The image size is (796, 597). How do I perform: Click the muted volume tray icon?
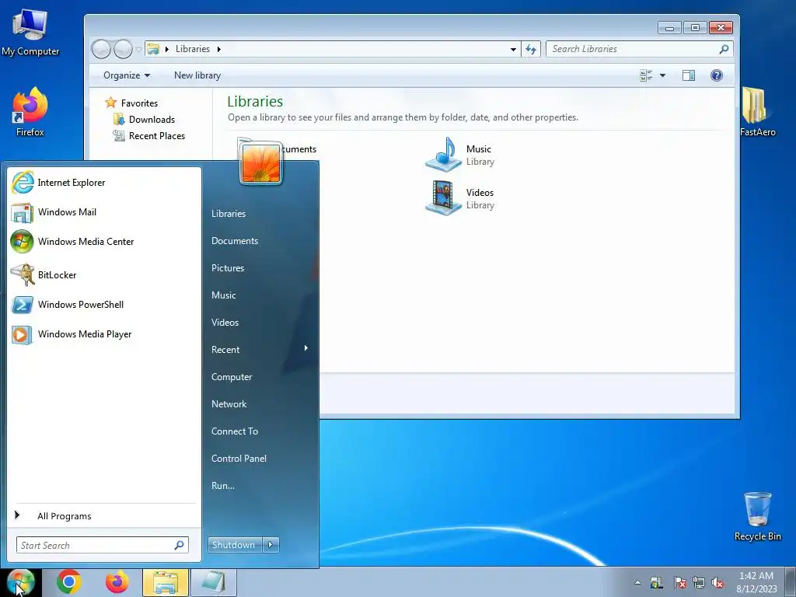(717, 583)
